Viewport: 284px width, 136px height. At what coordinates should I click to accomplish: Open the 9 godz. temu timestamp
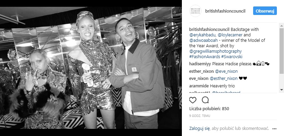pyautogui.click(x=200, y=116)
